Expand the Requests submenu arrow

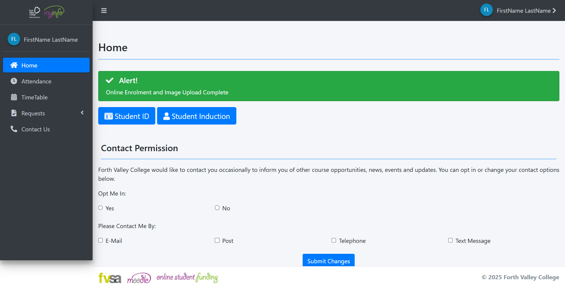[82, 113]
